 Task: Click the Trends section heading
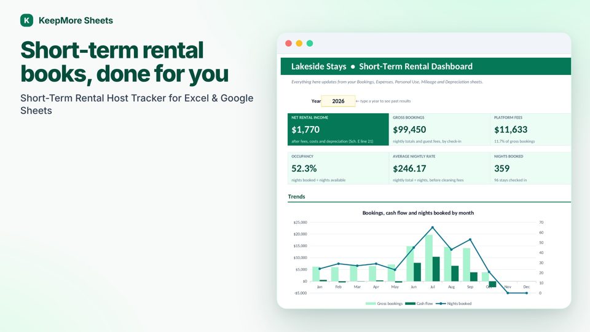(x=296, y=197)
